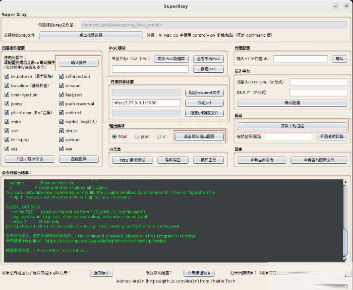Image resolution: width=353 pixels, height=290 pixels.
Task: Focus the url list file path field
Action: point(146,113)
